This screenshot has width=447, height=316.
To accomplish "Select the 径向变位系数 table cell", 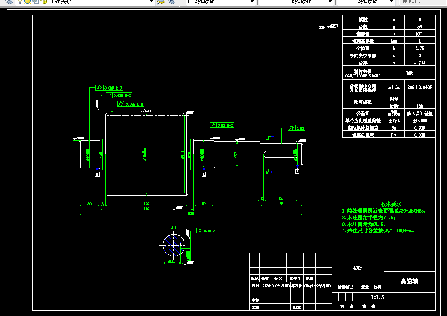I will tap(363, 55).
